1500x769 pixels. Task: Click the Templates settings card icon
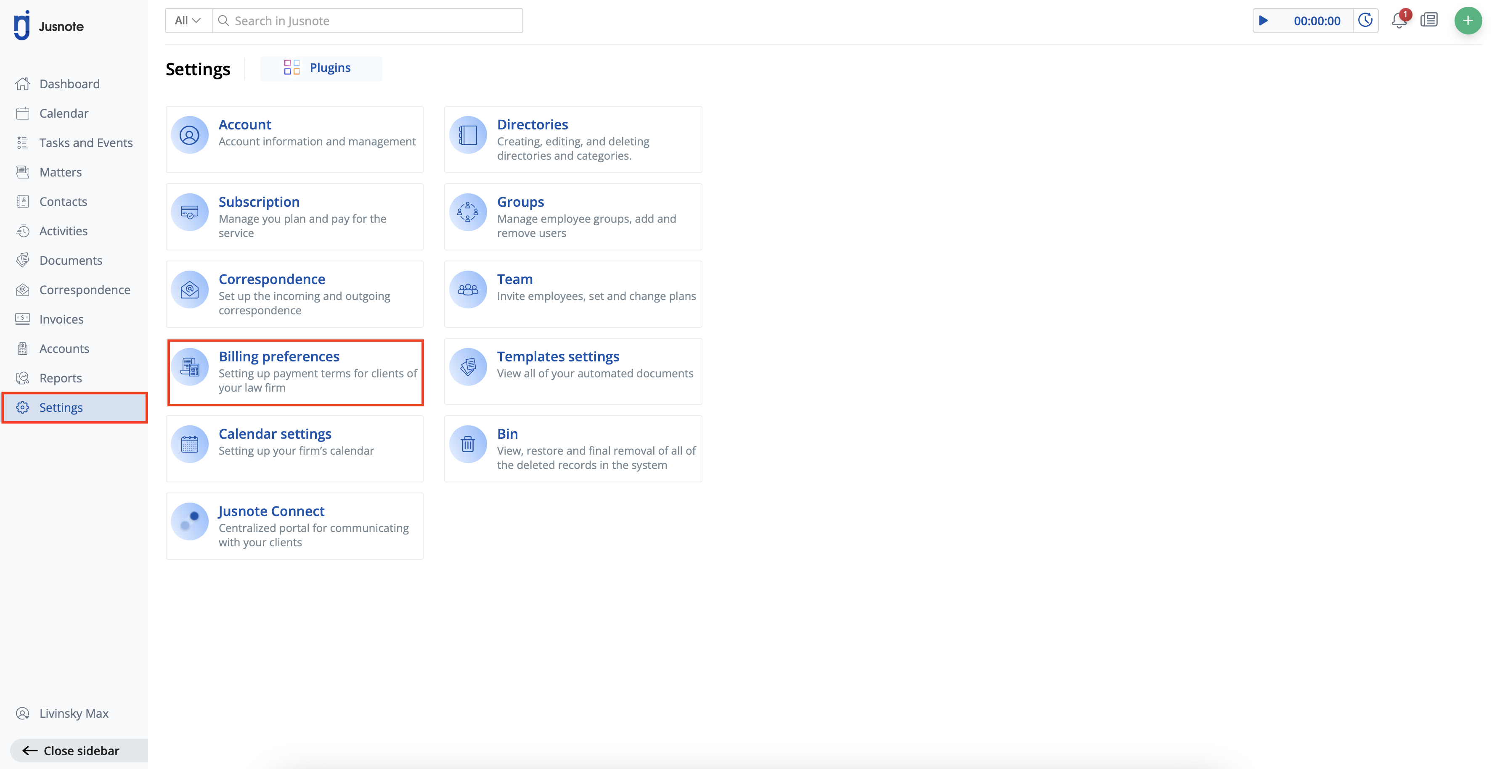[468, 367]
